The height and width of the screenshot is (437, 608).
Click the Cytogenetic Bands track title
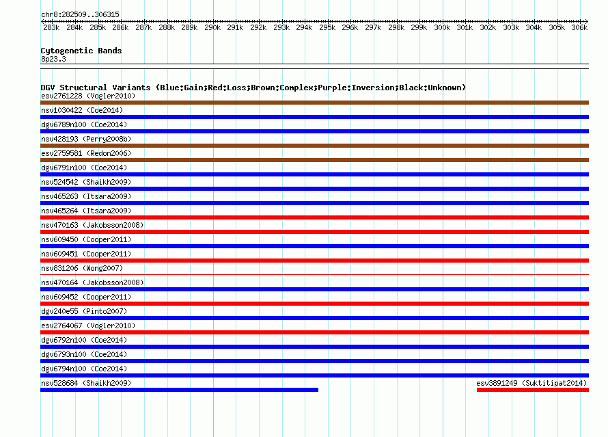click(81, 51)
